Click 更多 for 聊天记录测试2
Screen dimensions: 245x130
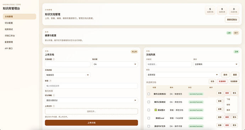click(x=234, y=93)
